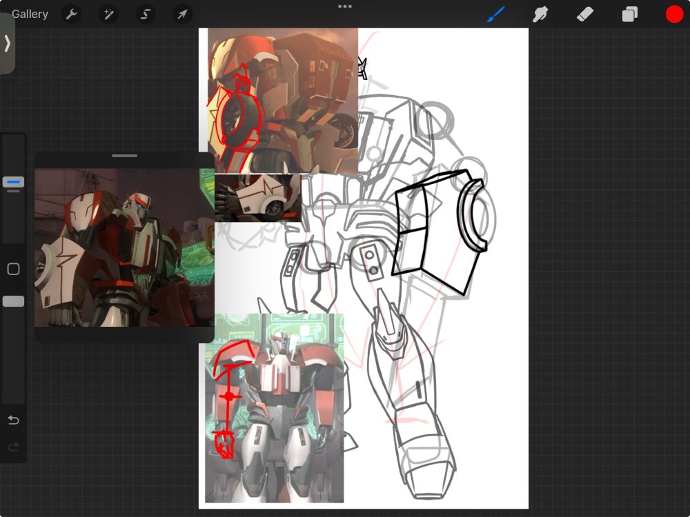Expand the side panel chevron tab

coord(7,43)
